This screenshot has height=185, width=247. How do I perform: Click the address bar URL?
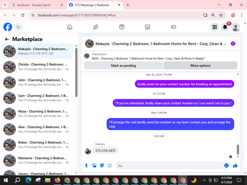tap(77, 15)
